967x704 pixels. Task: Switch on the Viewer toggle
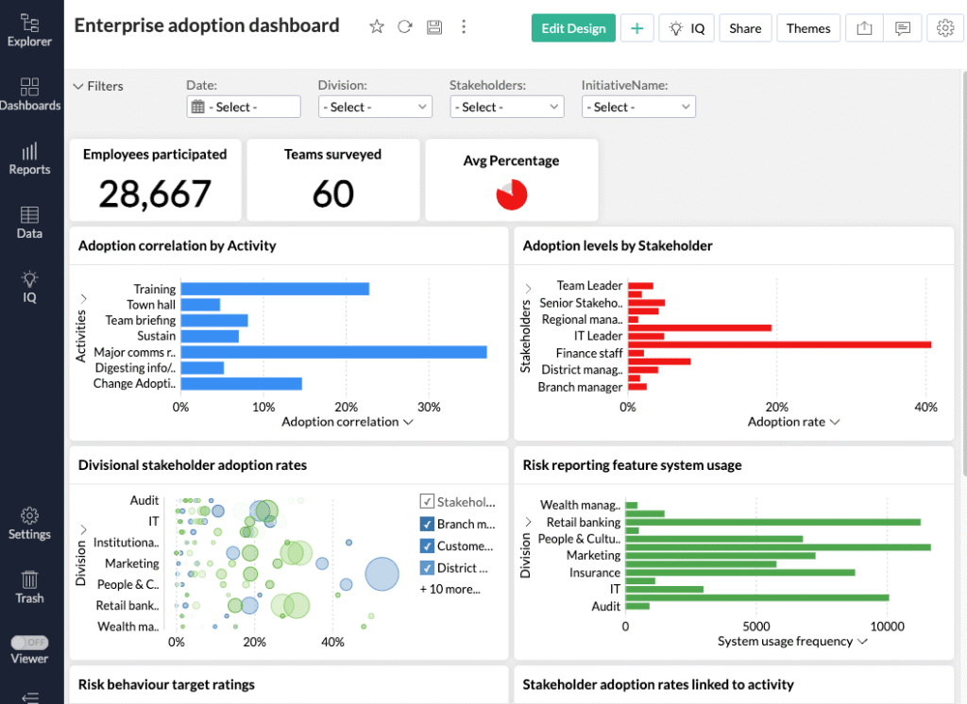(29, 641)
